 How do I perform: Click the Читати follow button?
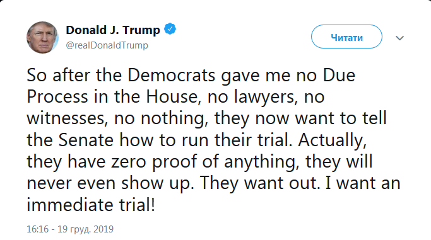click(346, 37)
